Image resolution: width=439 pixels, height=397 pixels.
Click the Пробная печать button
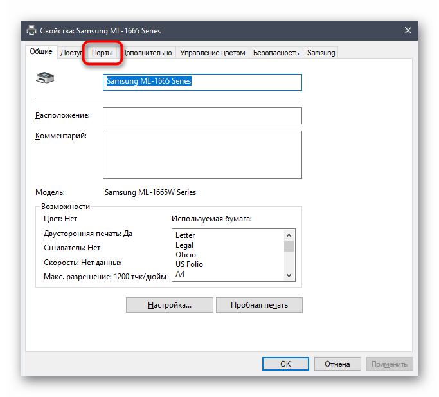click(259, 305)
